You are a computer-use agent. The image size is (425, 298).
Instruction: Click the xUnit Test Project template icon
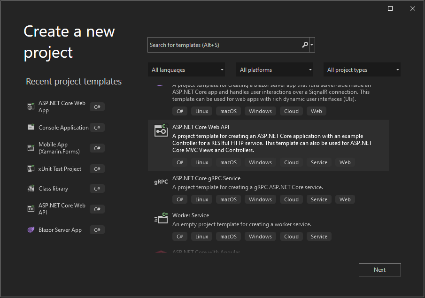pyautogui.click(x=31, y=168)
